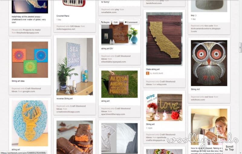
Task: Follow the apartmenttherapy.com source link
Action: click(113, 114)
